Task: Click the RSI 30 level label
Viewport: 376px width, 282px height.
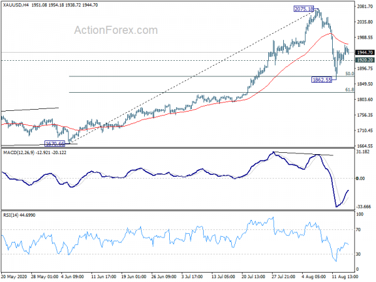Action: (358, 254)
